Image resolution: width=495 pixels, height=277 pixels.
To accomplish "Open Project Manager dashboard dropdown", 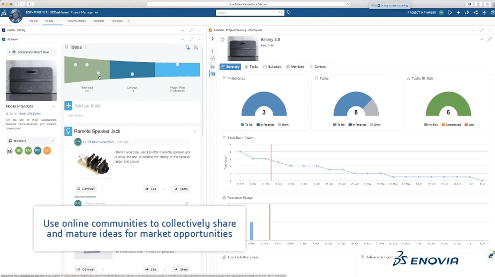I will click(96, 13).
